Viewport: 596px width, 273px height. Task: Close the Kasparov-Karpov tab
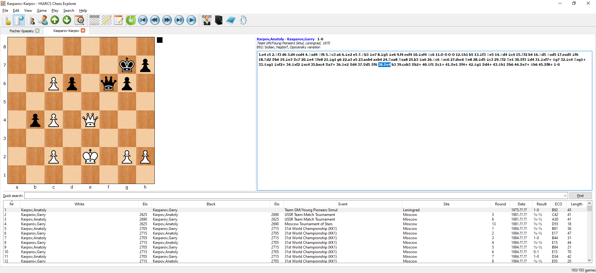pos(83,30)
